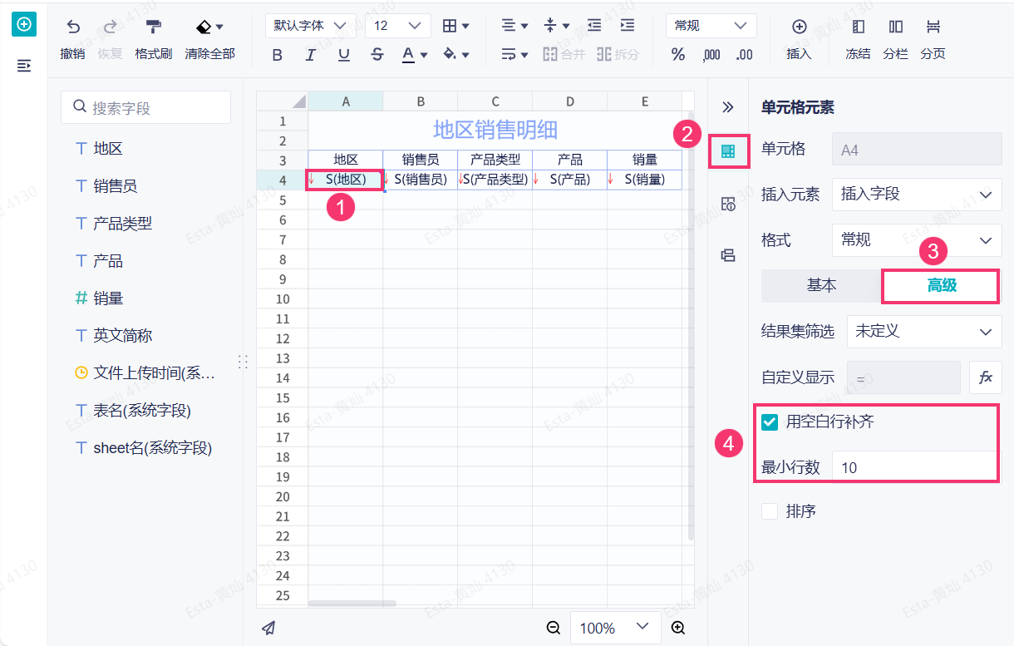The height and width of the screenshot is (646, 1014).
Task: Apply thousands separator format
Action: pyautogui.click(x=711, y=55)
